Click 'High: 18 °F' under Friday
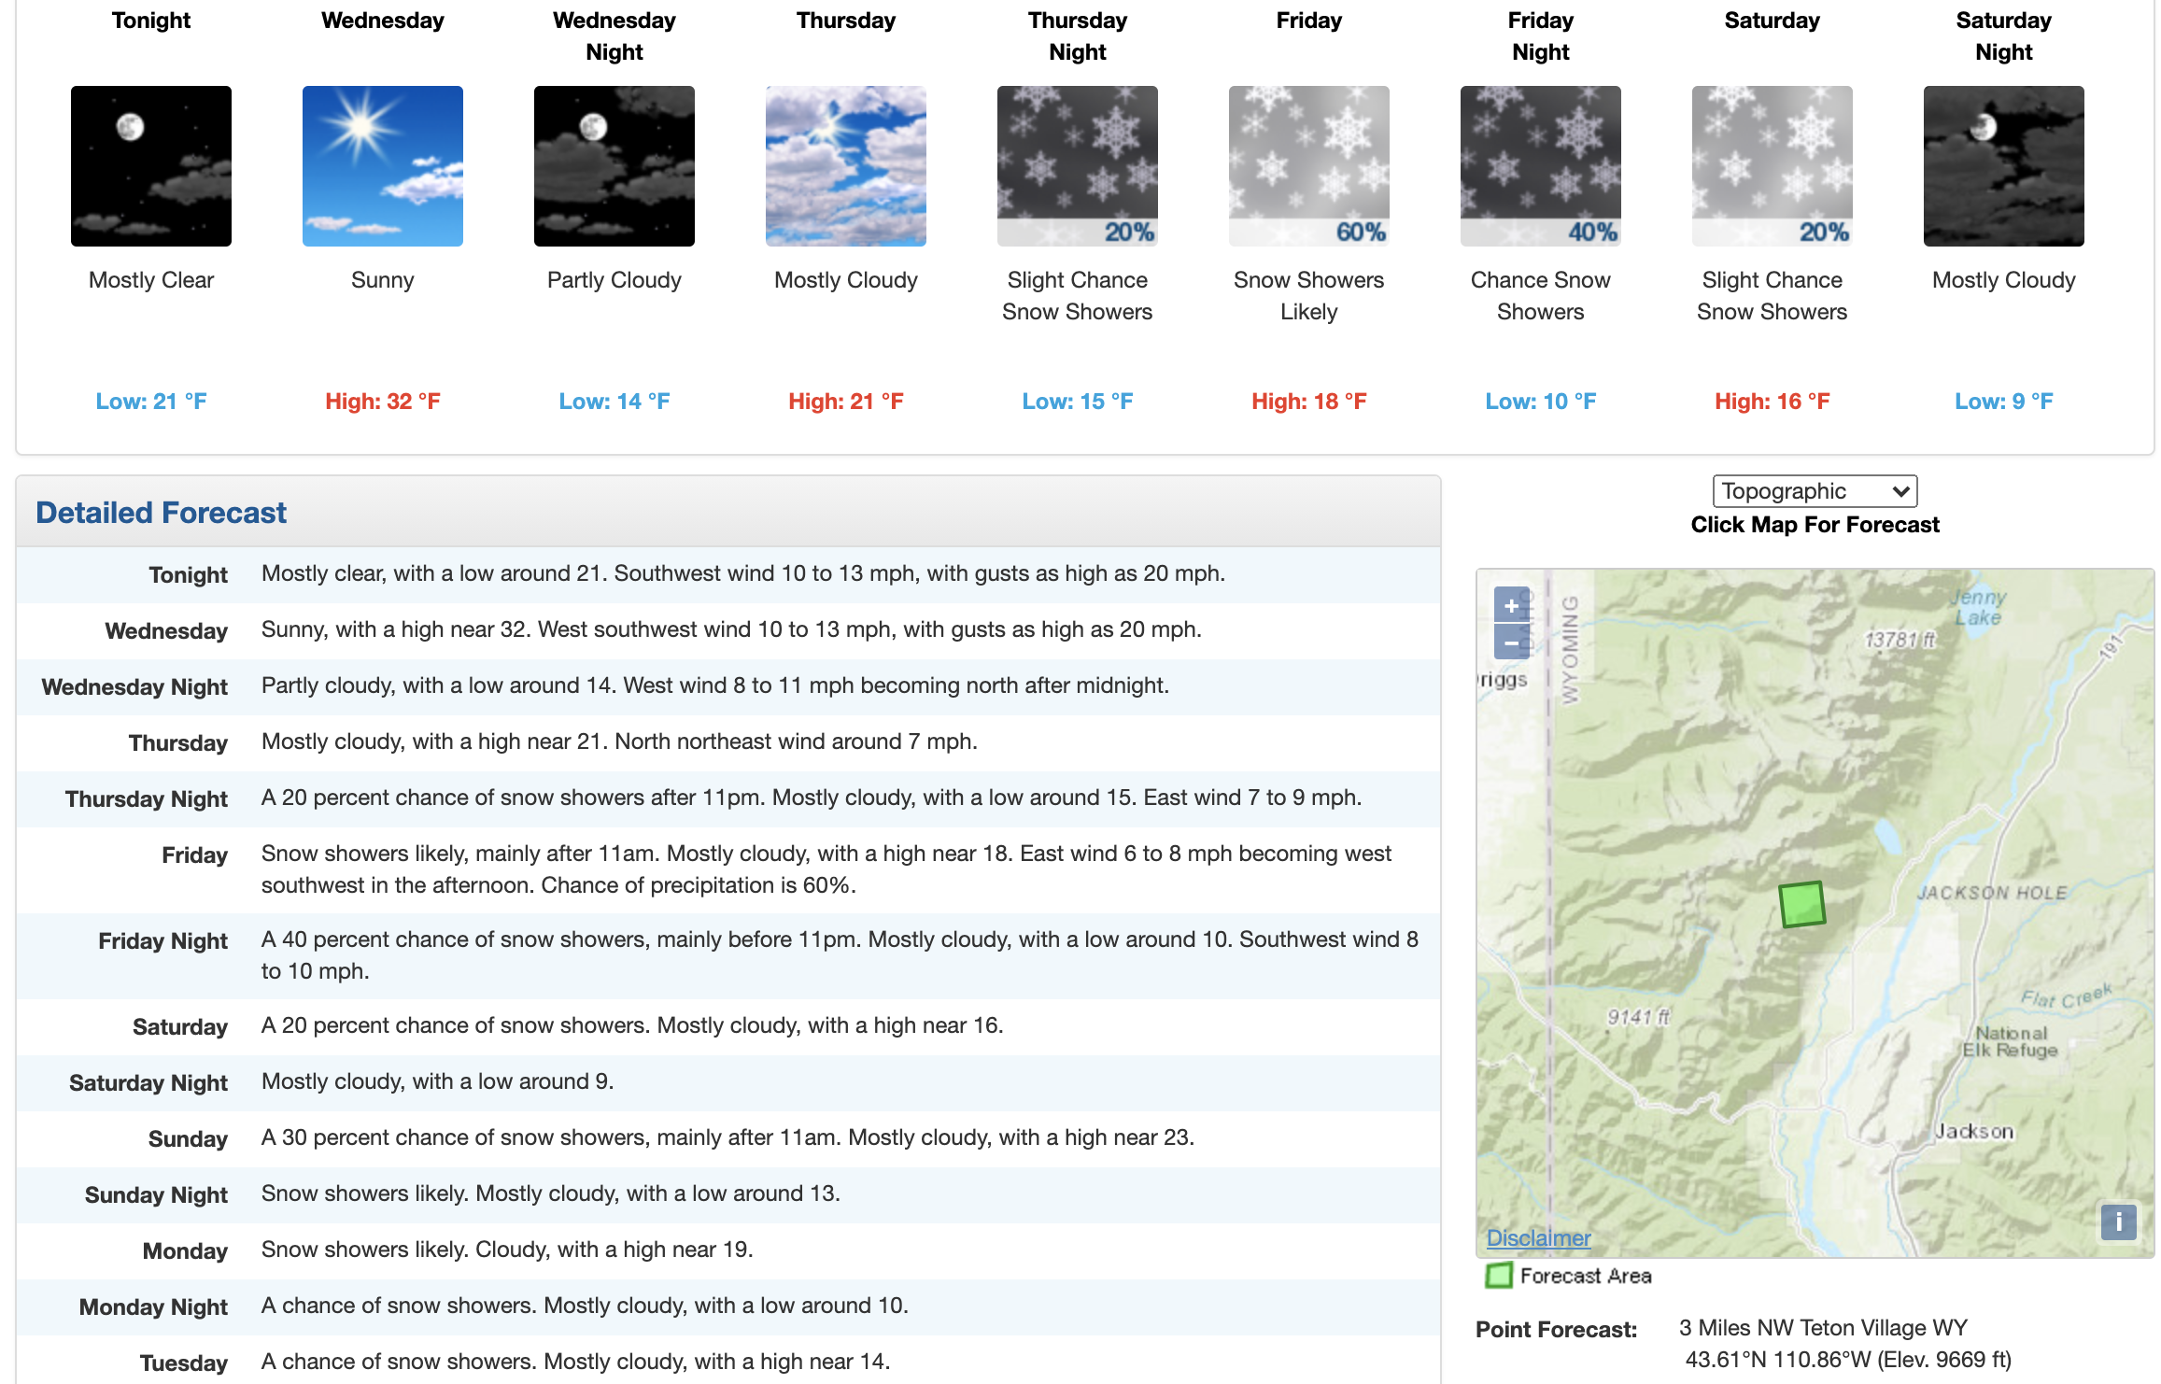The height and width of the screenshot is (1384, 2161). [x=1309, y=402]
